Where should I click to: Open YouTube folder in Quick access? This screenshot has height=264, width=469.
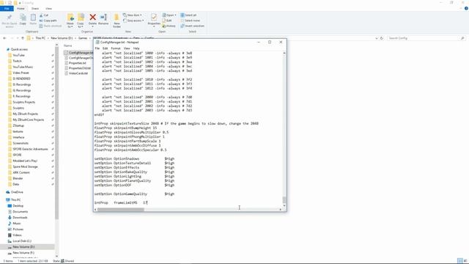click(x=18, y=55)
